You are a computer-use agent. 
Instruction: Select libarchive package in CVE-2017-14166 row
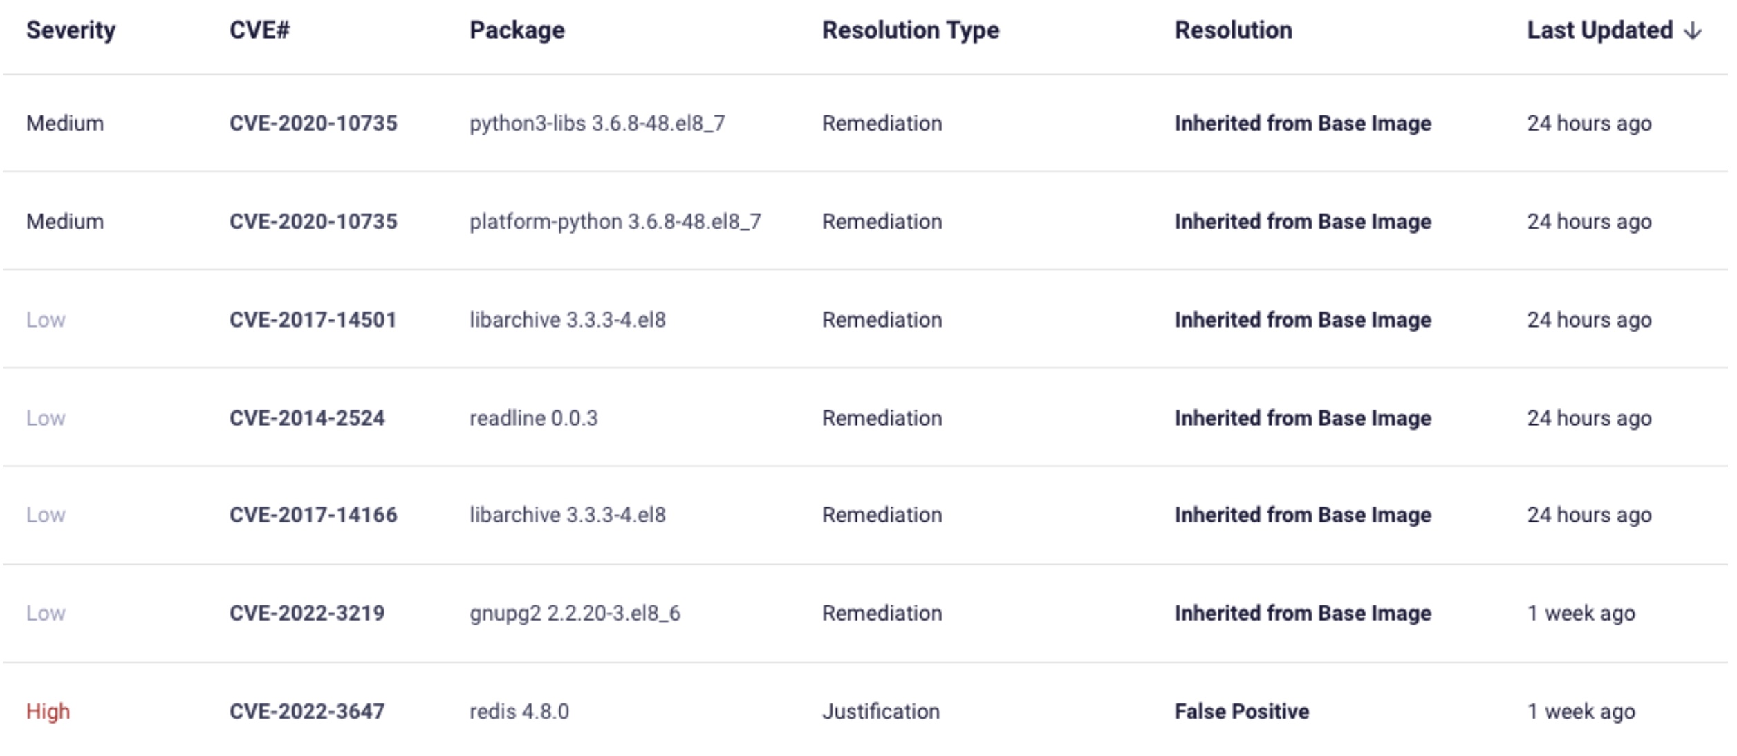568,514
